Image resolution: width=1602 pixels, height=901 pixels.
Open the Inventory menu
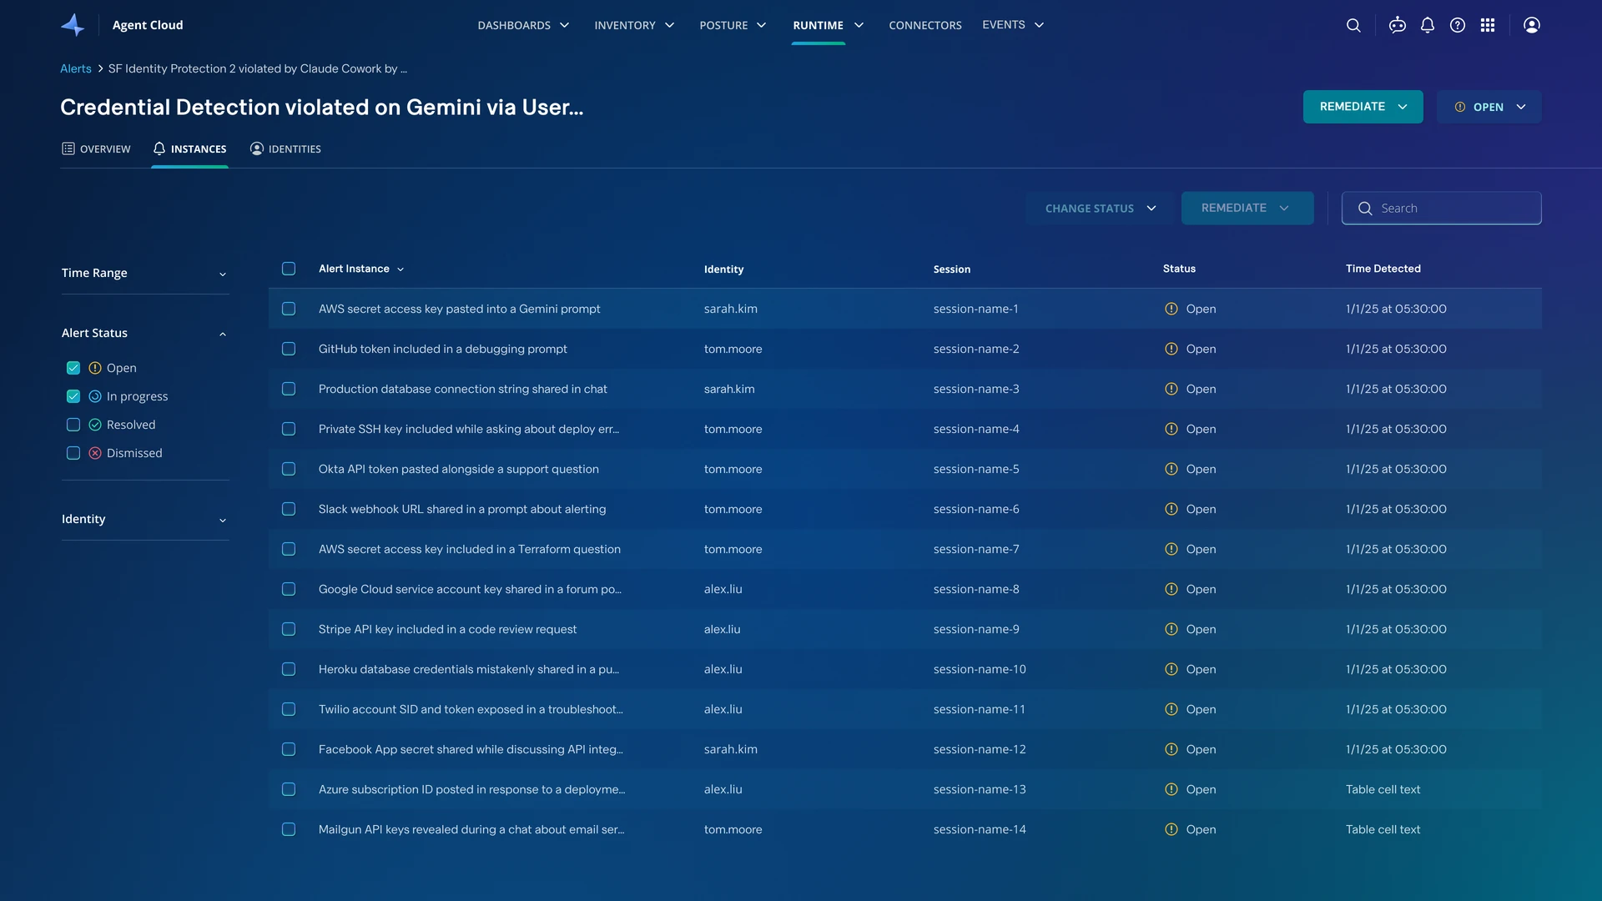tap(634, 25)
